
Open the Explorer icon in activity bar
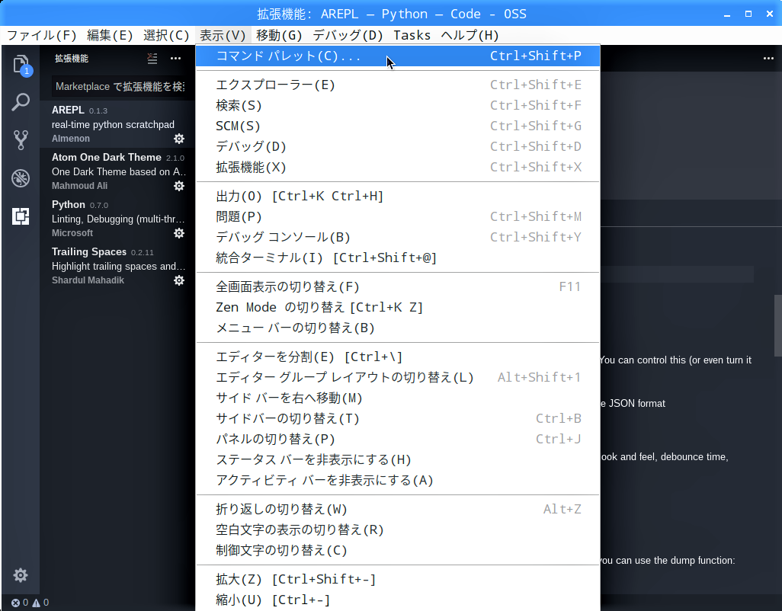pos(21,64)
